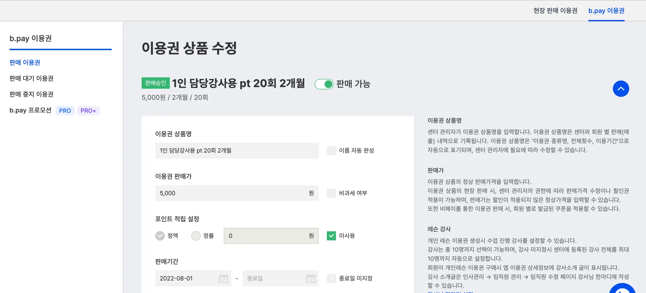Click the start date field 2022-08-01
Screen dimensions: 646x293
[x=193, y=278]
